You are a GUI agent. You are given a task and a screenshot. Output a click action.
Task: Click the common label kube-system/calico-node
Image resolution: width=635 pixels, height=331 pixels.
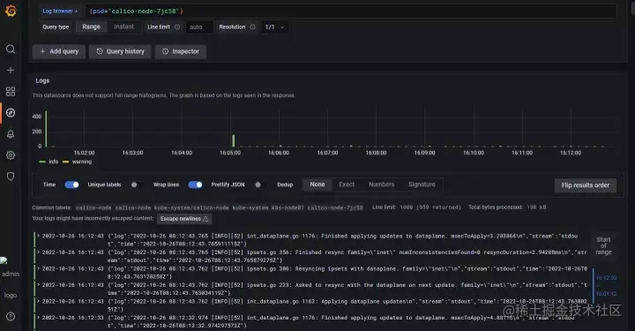tap(191, 207)
